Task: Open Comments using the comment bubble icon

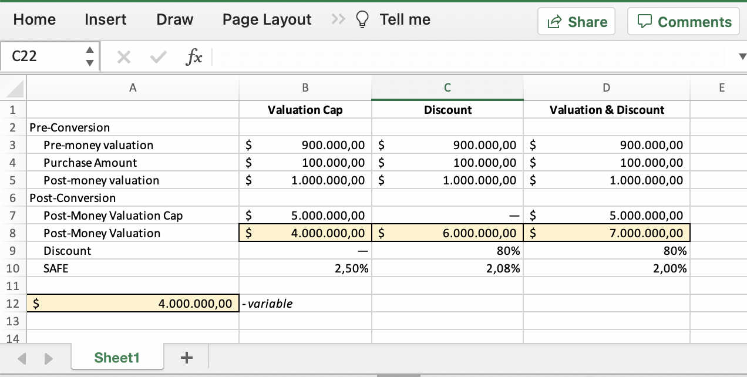Action: [x=645, y=21]
